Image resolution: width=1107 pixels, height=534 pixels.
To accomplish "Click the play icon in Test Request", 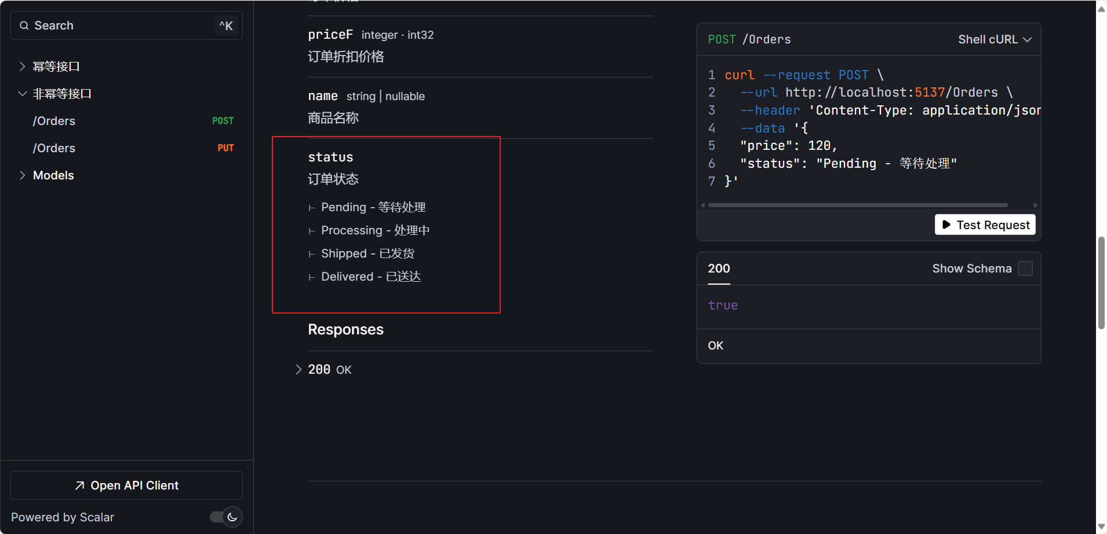I will [946, 225].
